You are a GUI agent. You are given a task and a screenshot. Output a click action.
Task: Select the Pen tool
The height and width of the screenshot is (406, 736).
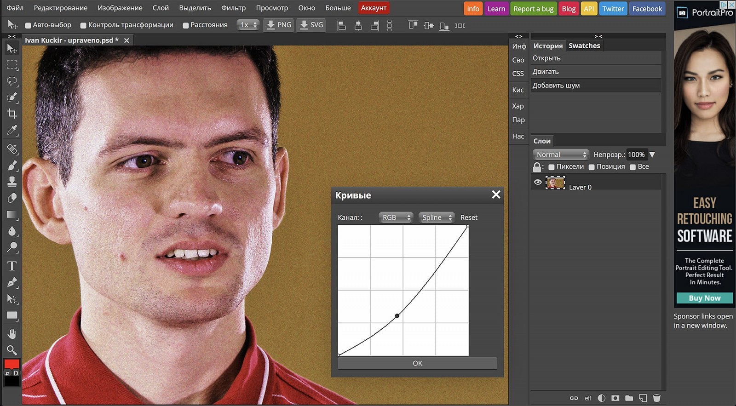pyautogui.click(x=12, y=282)
